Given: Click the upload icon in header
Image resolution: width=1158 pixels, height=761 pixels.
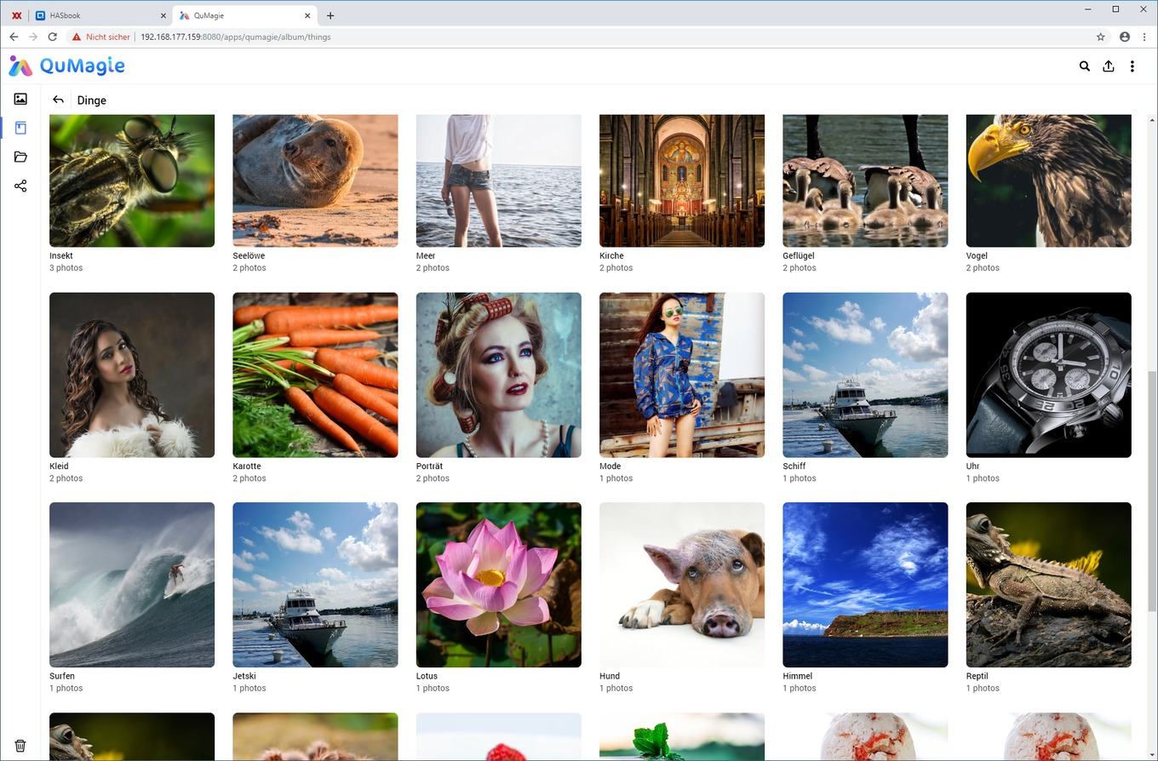Looking at the screenshot, I should pos(1109,66).
